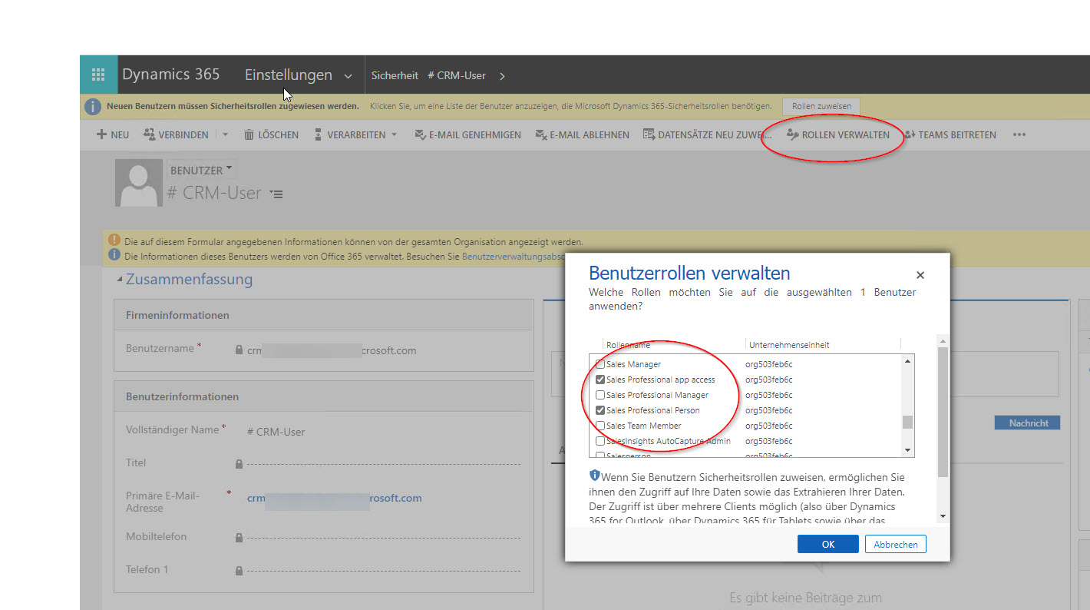This screenshot has height=610, width=1090.
Task: Expand the Einstellungen dropdown chevron
Action: click(x=348, y=76)
